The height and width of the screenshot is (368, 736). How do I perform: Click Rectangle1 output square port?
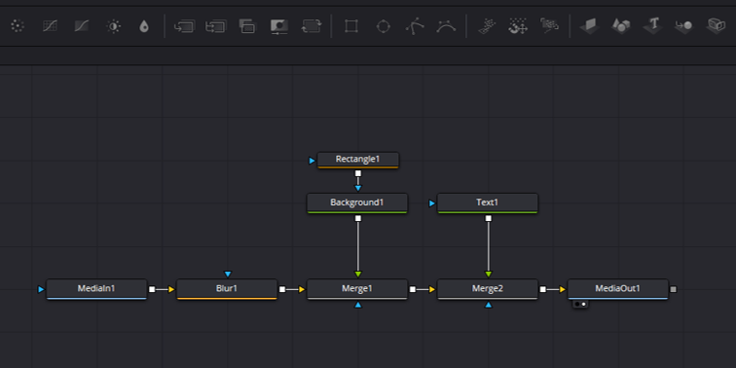point(358,173)
